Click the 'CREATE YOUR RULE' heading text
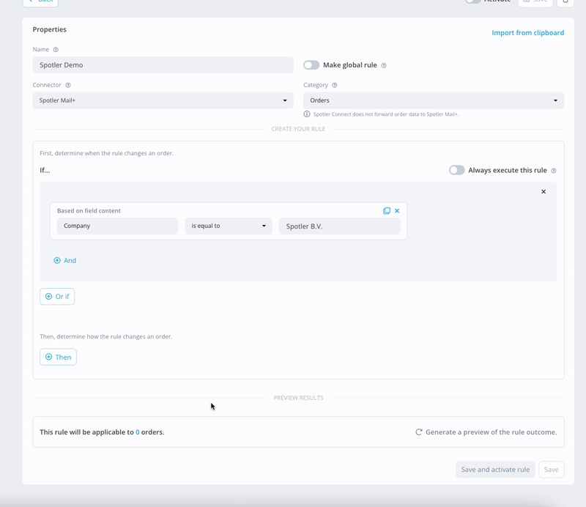Viewport: 586px width, 507px height. tap(298, 129)
